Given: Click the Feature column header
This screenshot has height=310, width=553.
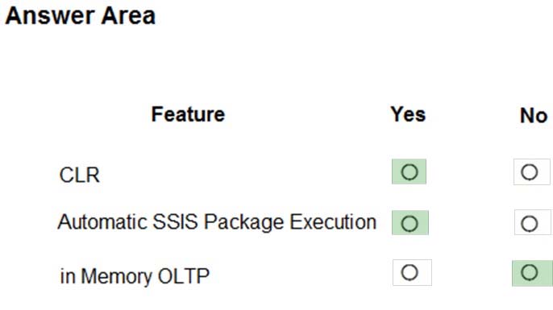Looking at the screenshot, I should point(188,114).
